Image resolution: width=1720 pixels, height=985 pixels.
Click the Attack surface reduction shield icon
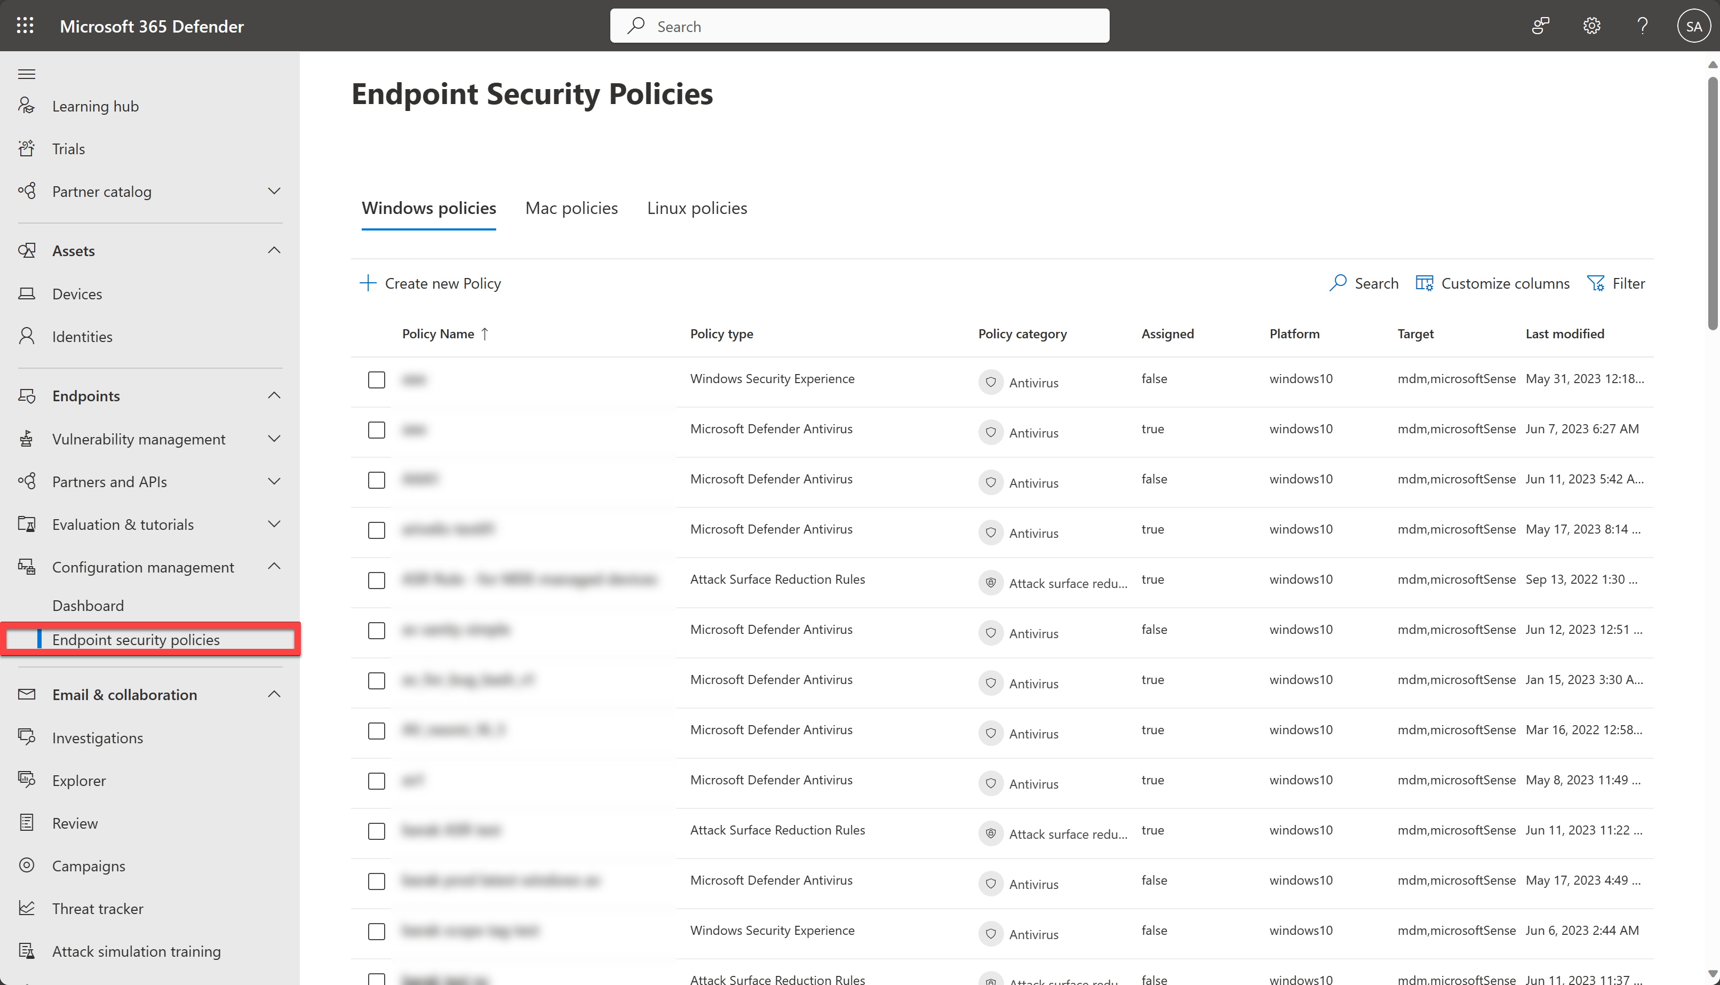[x=990, y=582]
